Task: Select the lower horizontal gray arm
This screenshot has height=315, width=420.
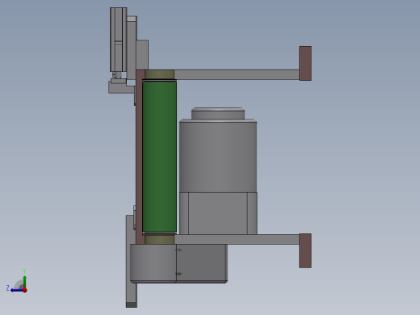Action: (237, 239)
